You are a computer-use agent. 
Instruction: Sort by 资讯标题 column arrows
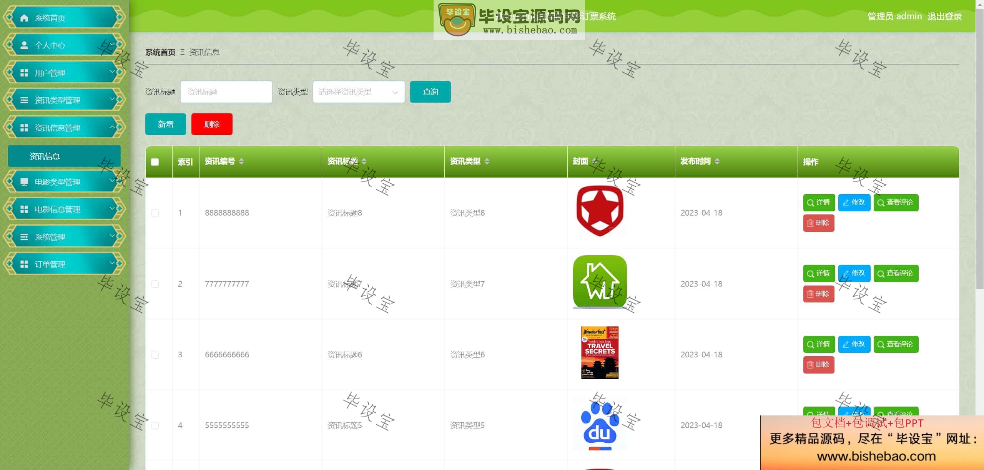364,161
